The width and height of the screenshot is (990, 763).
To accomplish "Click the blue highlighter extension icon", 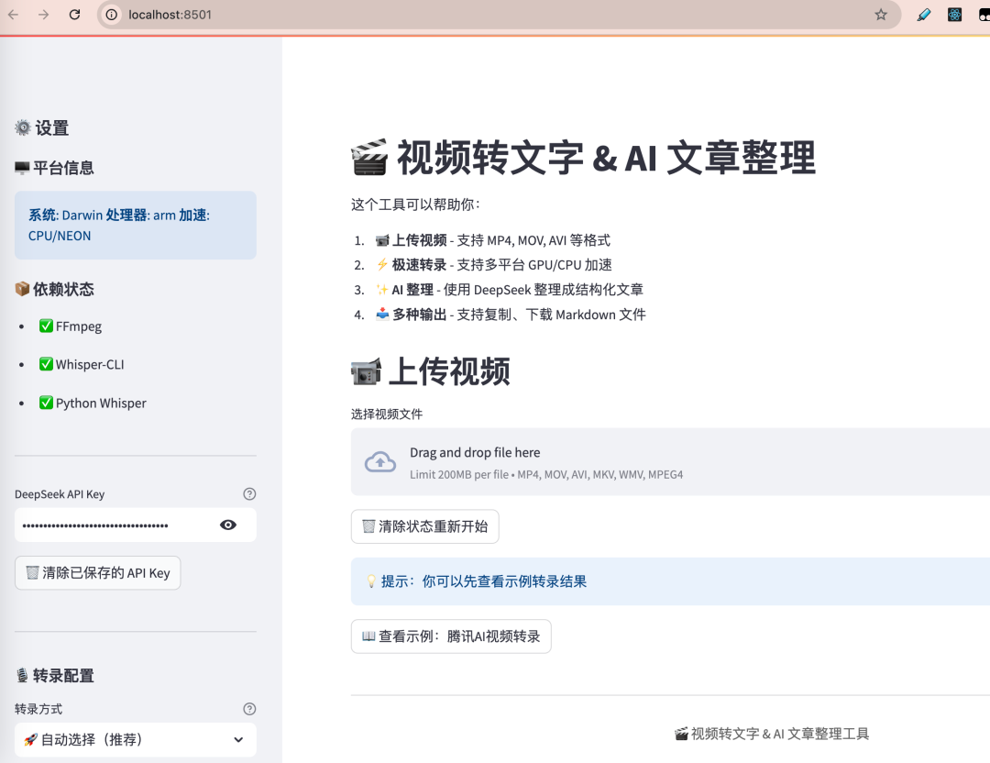I will 924,15.
